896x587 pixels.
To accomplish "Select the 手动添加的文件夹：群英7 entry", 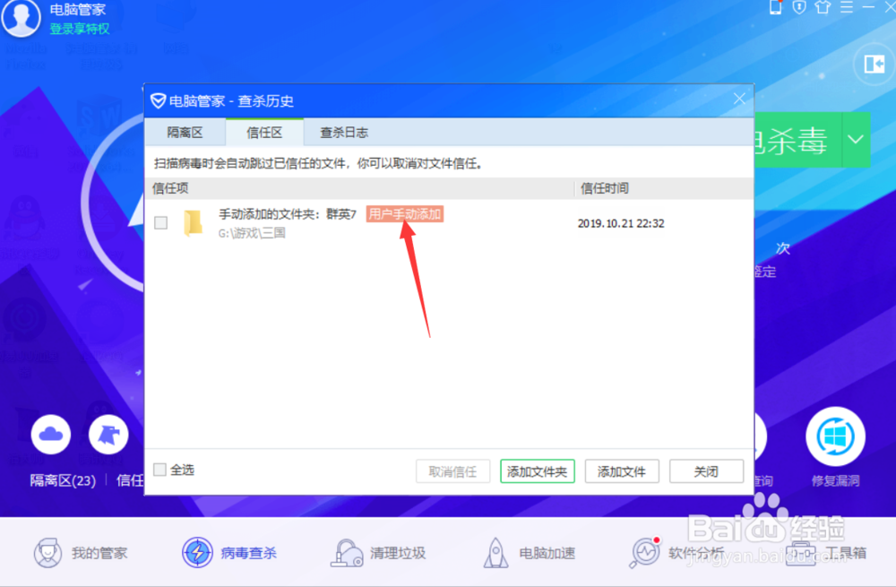I will coord(288,214).
